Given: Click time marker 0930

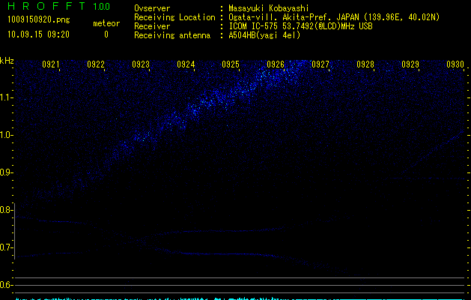Looking at the screenshot, I should [x=455, y=64].
